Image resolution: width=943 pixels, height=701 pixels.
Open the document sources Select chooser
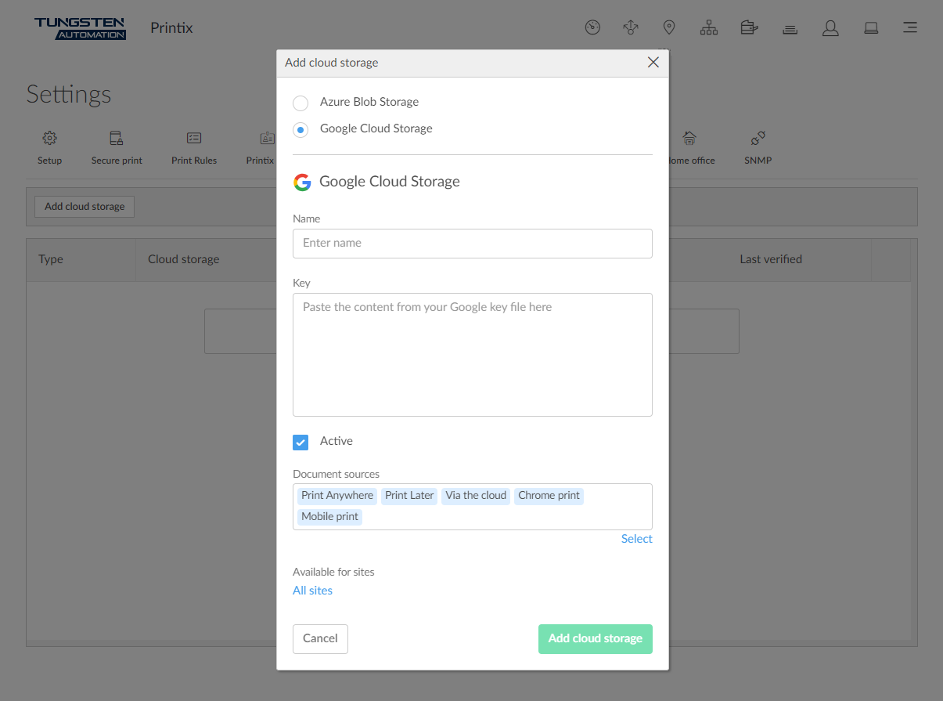pyautogui.click(x=636, y=538)
